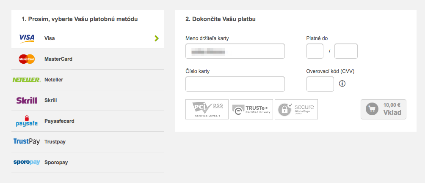This screenshot has height=184, width=425.
Task: Click the Číslo karty input field
Action: point(235,84)
